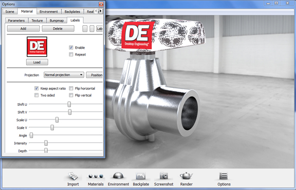Uncheck Keep aspect ratio
Image resolution: width=296 pixels, height=190 pixels.
tap(36, 88)
